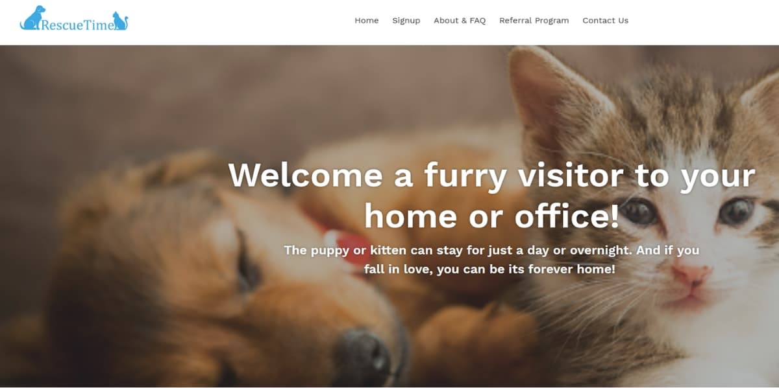Click the puppy's black nose
This screenshot has height=388, width=779.
pyautogui.click(x=362, y=356)
